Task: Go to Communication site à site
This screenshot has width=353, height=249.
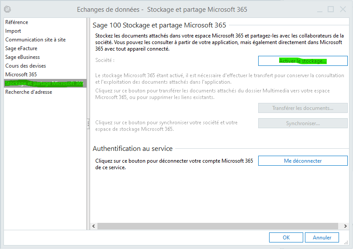Action: tap(35, 40)
